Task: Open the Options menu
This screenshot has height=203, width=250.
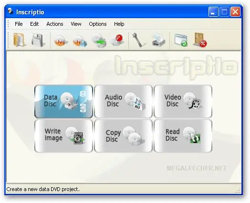Action: coord(98,24)
